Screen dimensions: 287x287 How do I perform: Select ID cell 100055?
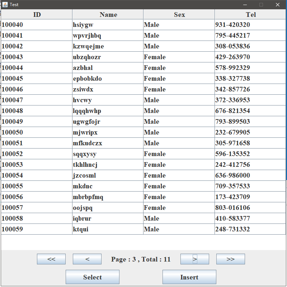(x=37, y=186)
